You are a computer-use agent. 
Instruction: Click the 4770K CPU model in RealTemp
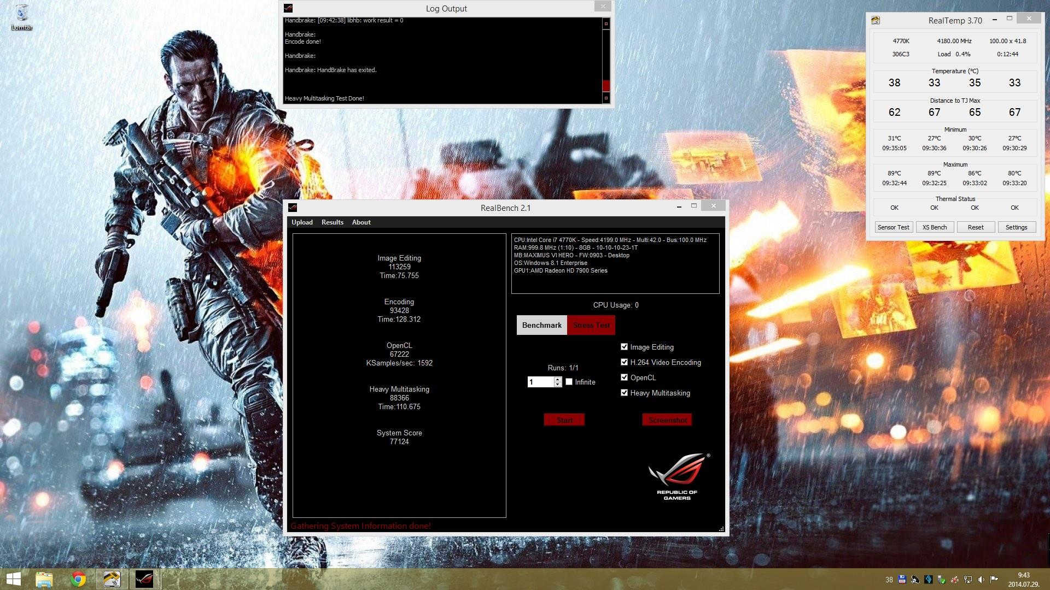point(901,41)
